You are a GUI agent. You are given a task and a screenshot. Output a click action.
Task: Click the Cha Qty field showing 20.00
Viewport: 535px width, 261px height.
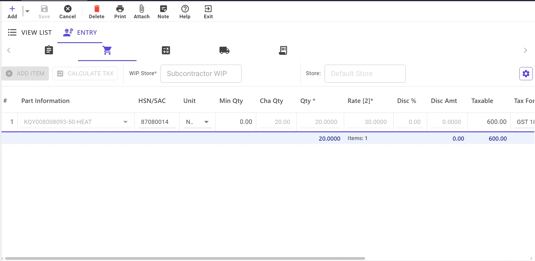coord(276,122)
